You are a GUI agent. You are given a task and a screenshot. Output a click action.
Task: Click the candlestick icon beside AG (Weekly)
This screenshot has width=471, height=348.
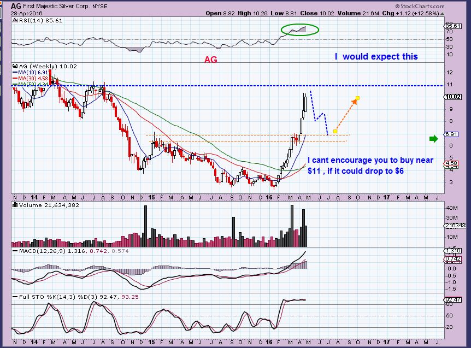pyautogui.click(x=15, y=66)
